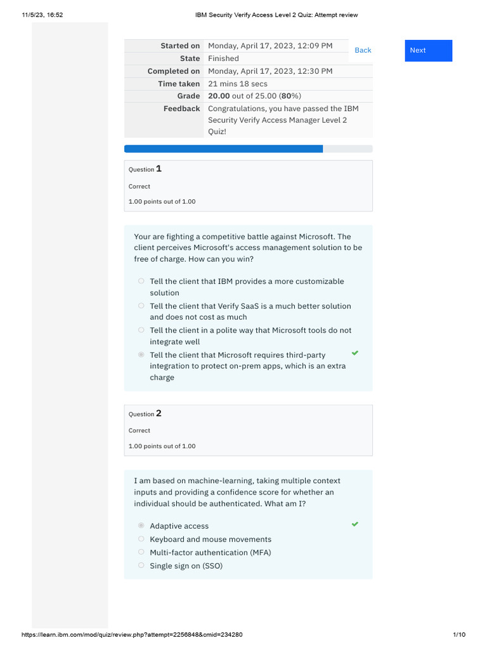
Task: Click the learn.ibm.com URL in footer
Action: pos(132,635)
